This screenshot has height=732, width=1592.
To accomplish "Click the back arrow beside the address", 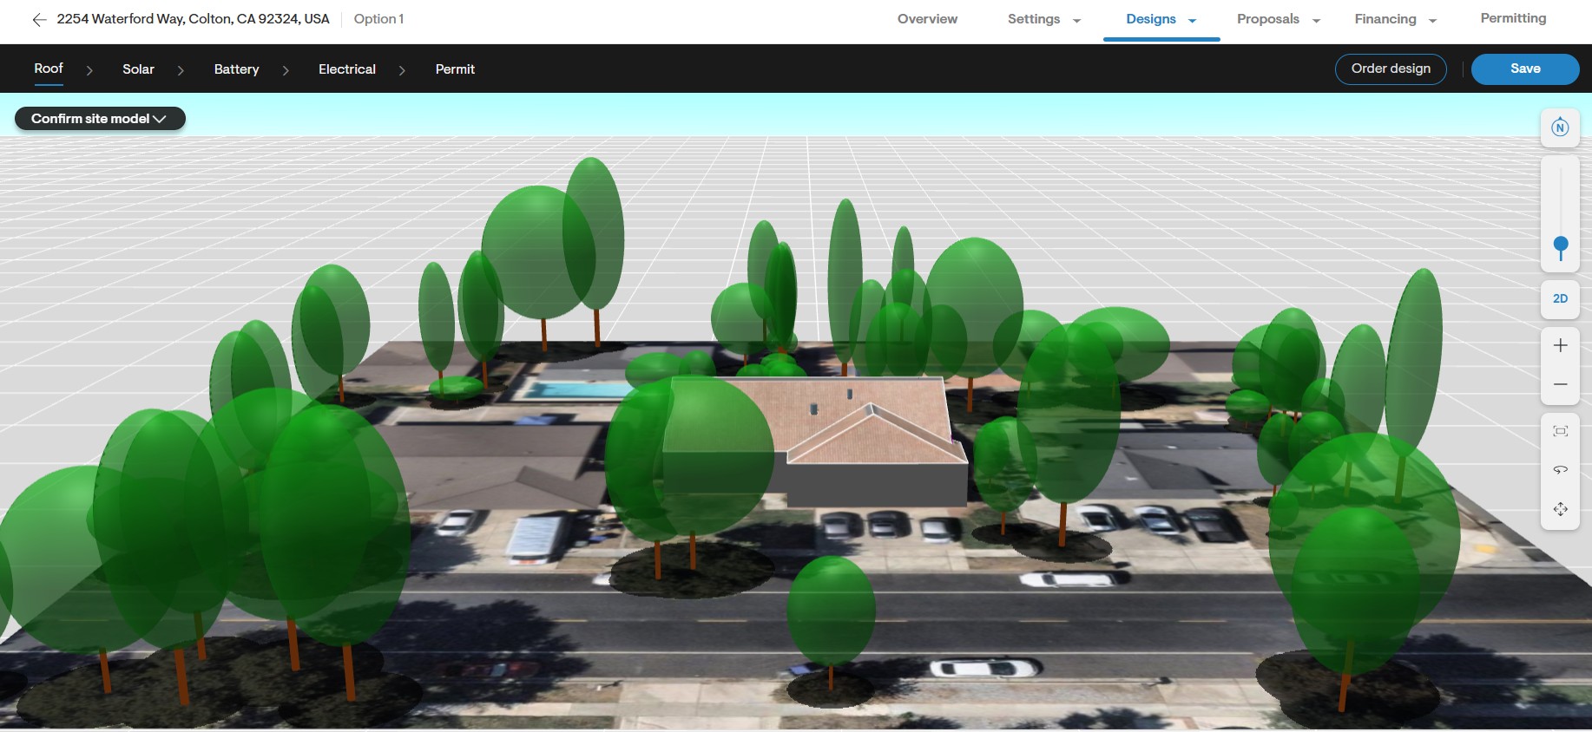I will point(39,19).
